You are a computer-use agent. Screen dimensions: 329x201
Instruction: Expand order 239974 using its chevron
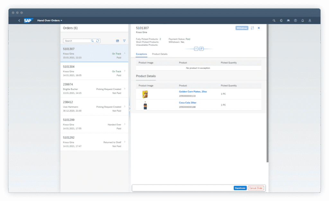125,89
